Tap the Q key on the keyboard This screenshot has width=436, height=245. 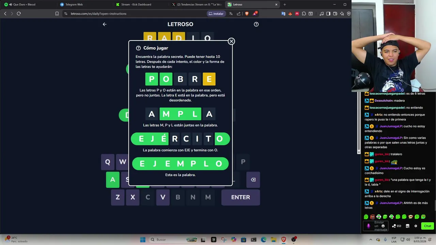point(108,162)
